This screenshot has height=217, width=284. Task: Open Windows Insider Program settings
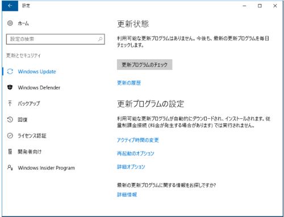click(x=47, y=168)
